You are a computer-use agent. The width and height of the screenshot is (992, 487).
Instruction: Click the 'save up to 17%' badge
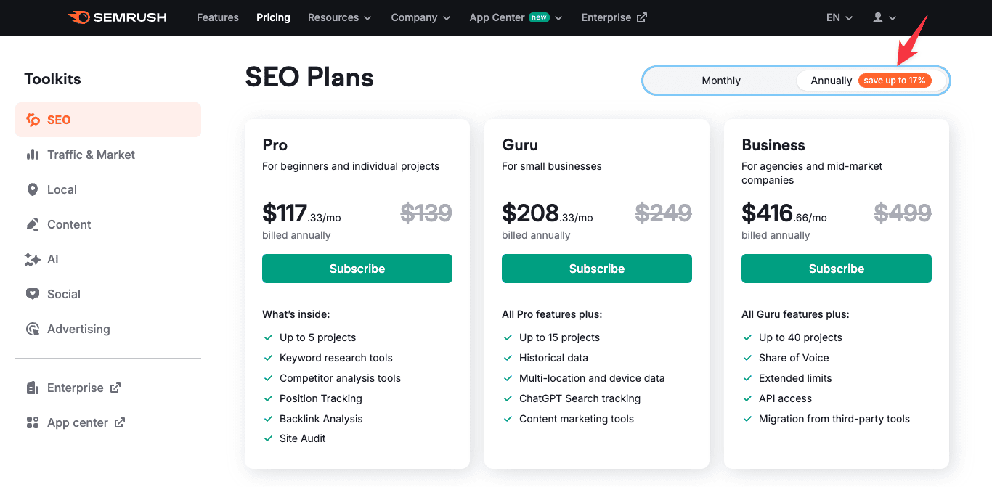click(x=895, y=81)
